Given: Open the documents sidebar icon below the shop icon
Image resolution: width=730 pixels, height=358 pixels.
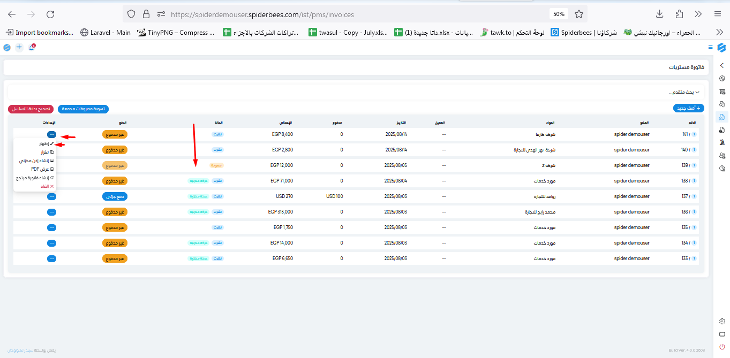Looking at the screenshot, I should [722, 104].
